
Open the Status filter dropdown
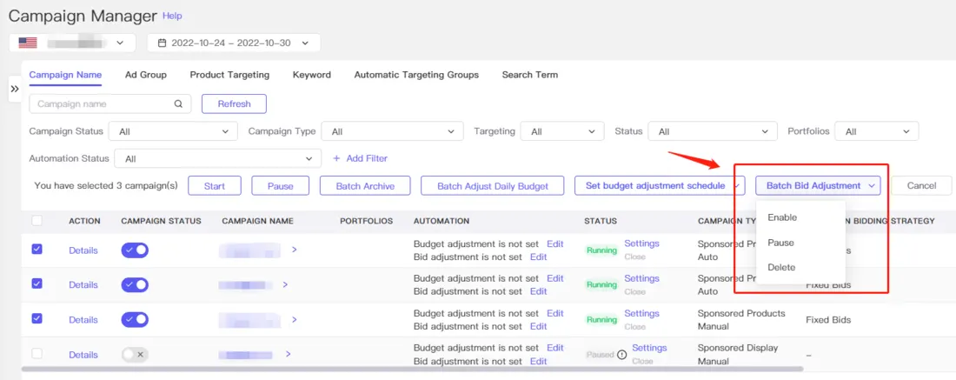coord(713,131)
